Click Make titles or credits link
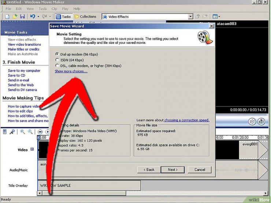 tap(23, 49)
